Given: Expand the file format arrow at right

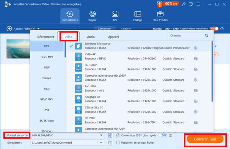Looking at the screenshot, I should click(215, 46).
